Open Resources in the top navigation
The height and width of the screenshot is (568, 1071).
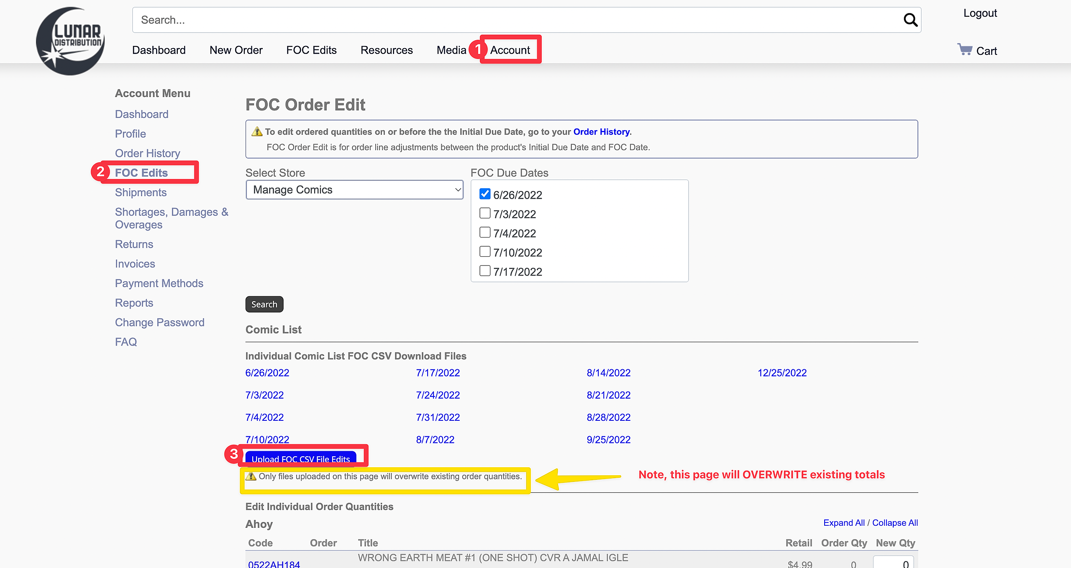tap(387, 50)
